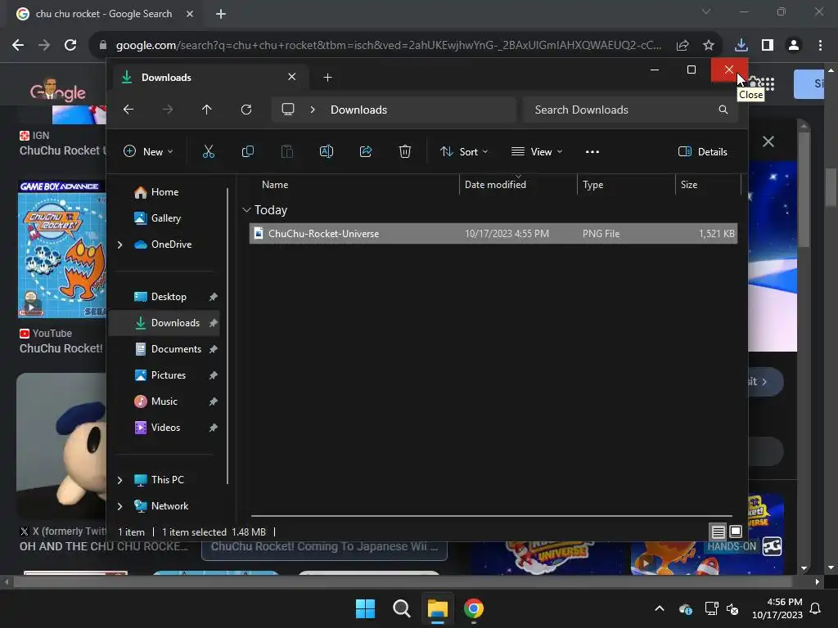Sort by Type column header
Screen dimensions: 838x628
tap(626, 185)
